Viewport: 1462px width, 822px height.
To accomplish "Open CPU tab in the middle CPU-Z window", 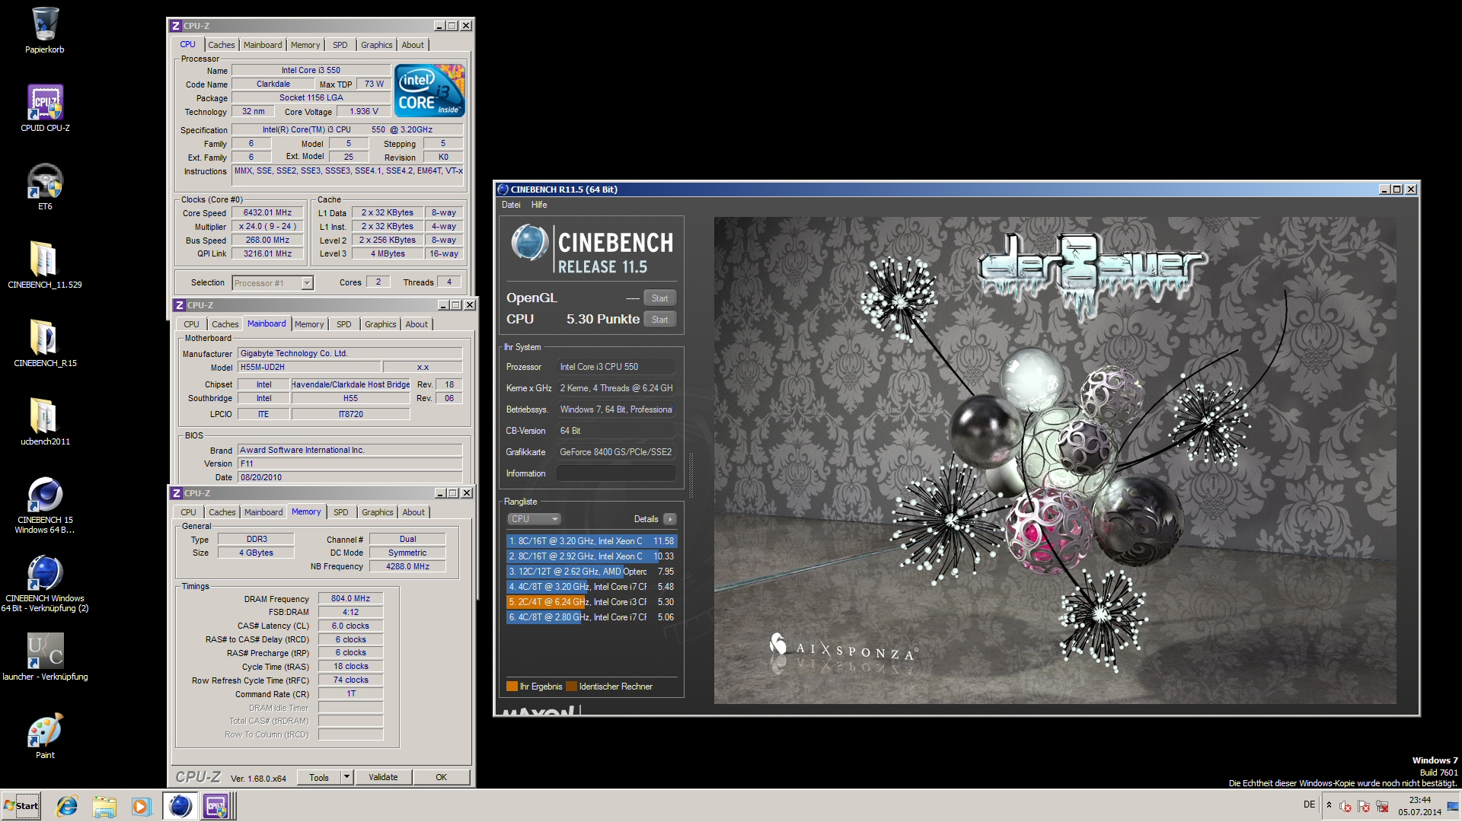I will (x=192, y=324).
